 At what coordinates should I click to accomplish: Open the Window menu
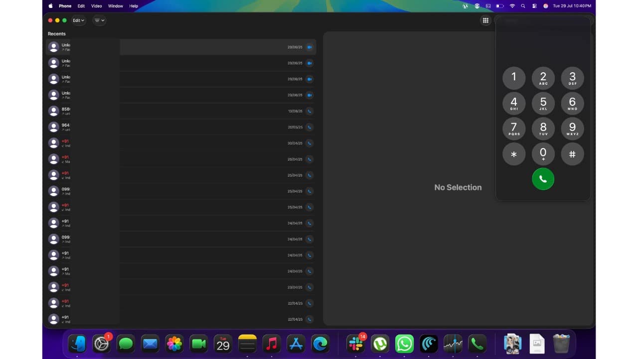click(x=116, y=6)
